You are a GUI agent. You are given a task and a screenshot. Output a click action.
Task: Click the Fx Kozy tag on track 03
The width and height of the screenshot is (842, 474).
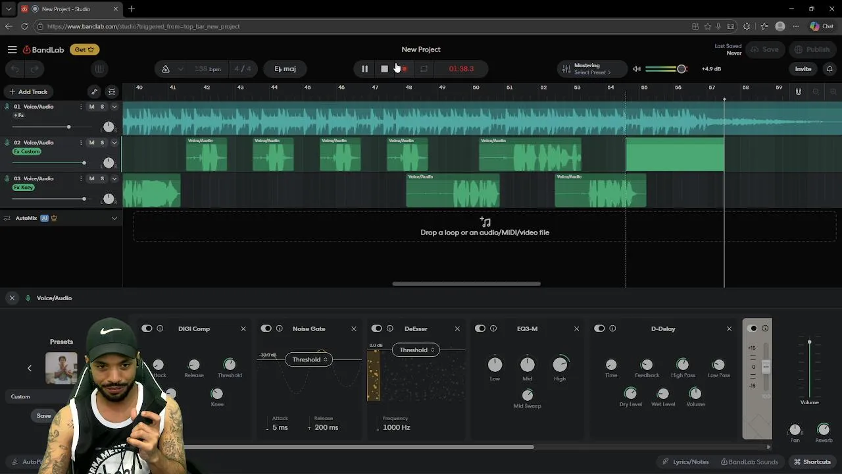24,188
